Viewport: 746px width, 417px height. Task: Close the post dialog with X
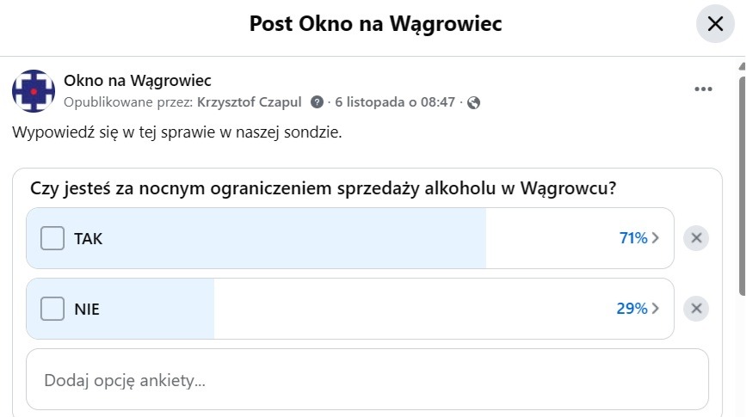coord(715,24)
